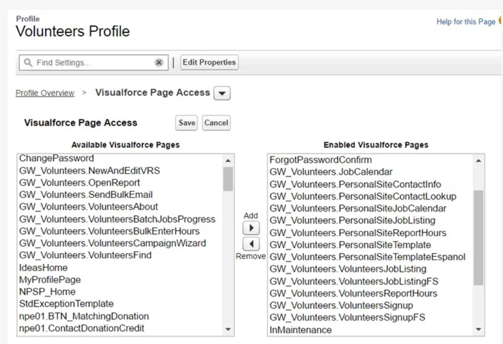Click the Enabled pages scrollbar thumb
The width and height of the screenshot is (503, 344).
pyautogui.click(x=478, y=238)
